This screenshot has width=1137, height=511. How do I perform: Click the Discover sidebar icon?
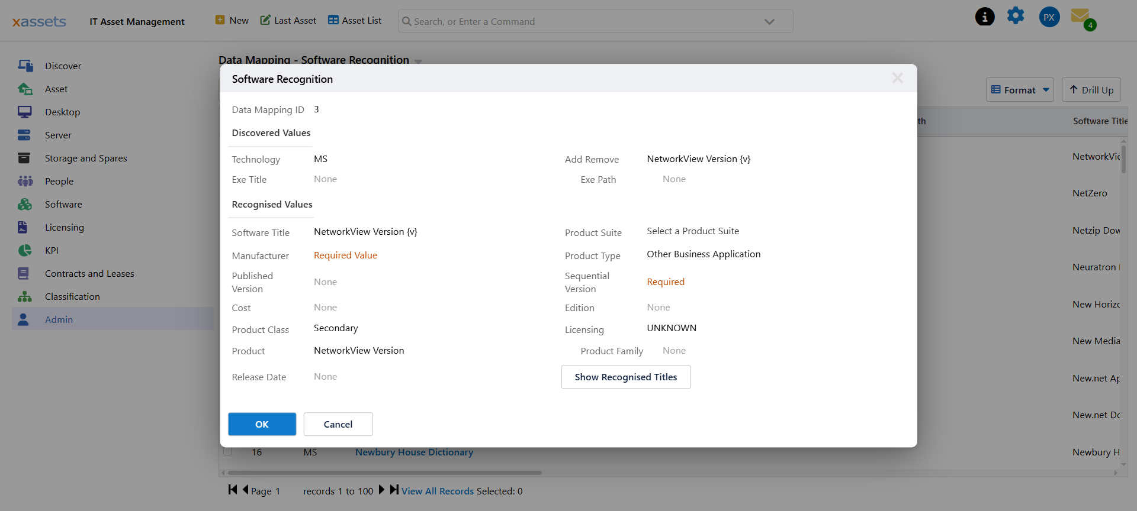[25, 66]
